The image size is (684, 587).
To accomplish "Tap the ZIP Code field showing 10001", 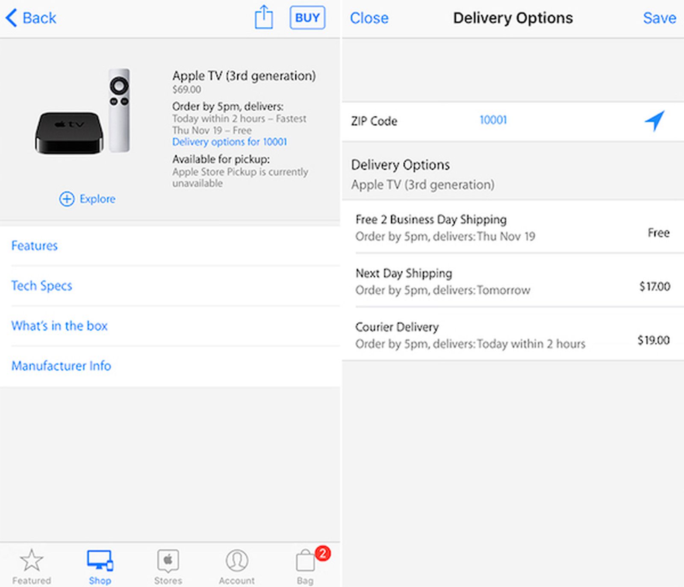I will [x=493, y=120].
